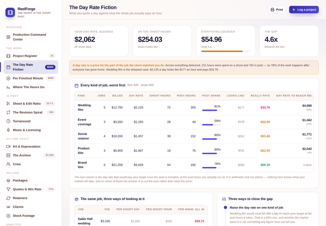
Task: Open The Revision Spiral page
Action: 31,112
